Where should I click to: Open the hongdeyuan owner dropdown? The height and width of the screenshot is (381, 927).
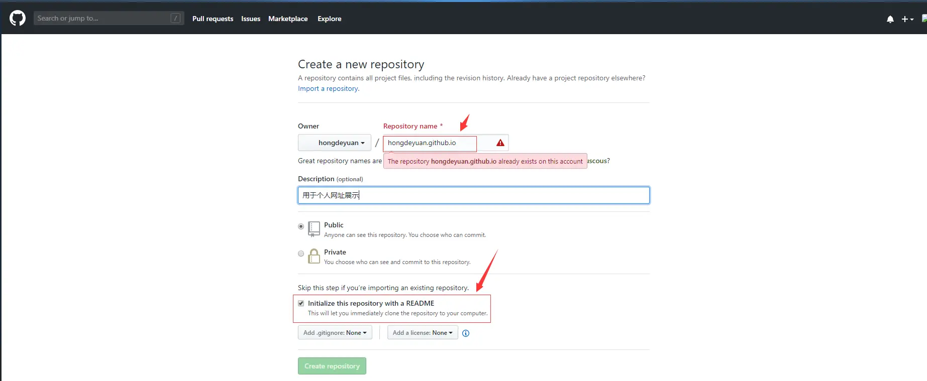(x=335, y=143)
